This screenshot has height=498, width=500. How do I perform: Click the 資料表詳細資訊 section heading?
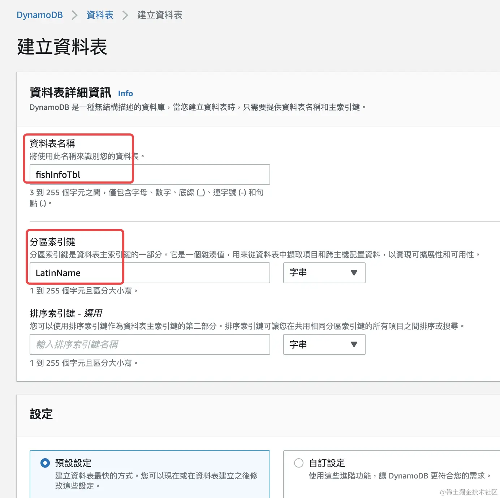[71, 93]
